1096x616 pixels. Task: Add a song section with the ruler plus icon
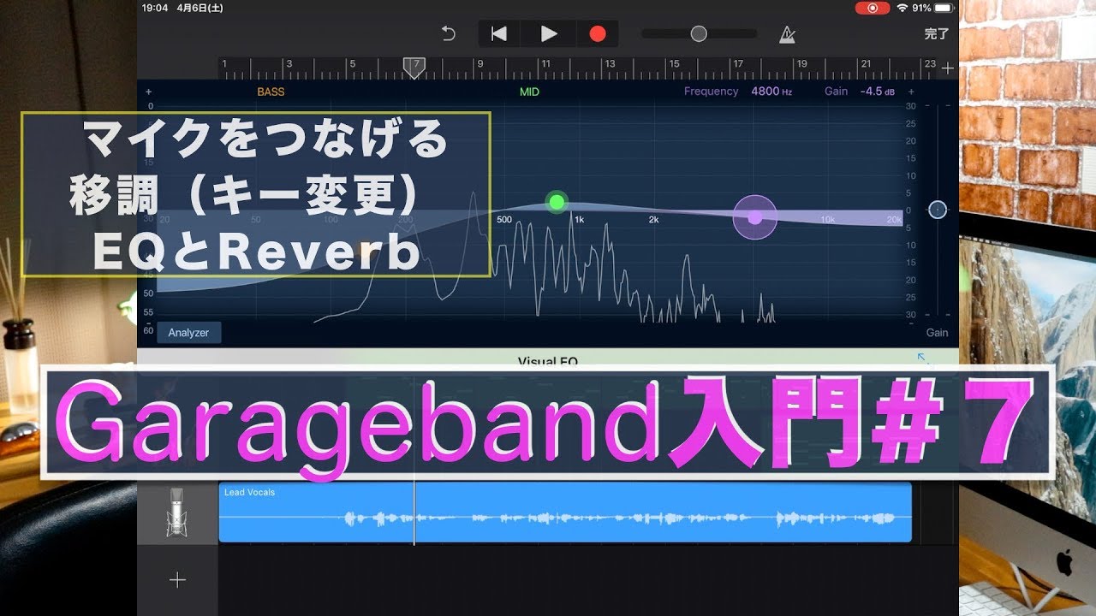(x=947, y=68)
